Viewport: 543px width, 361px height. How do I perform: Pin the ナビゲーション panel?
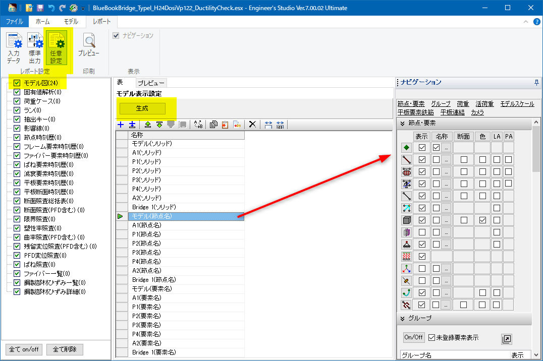(x=537, y=82)
